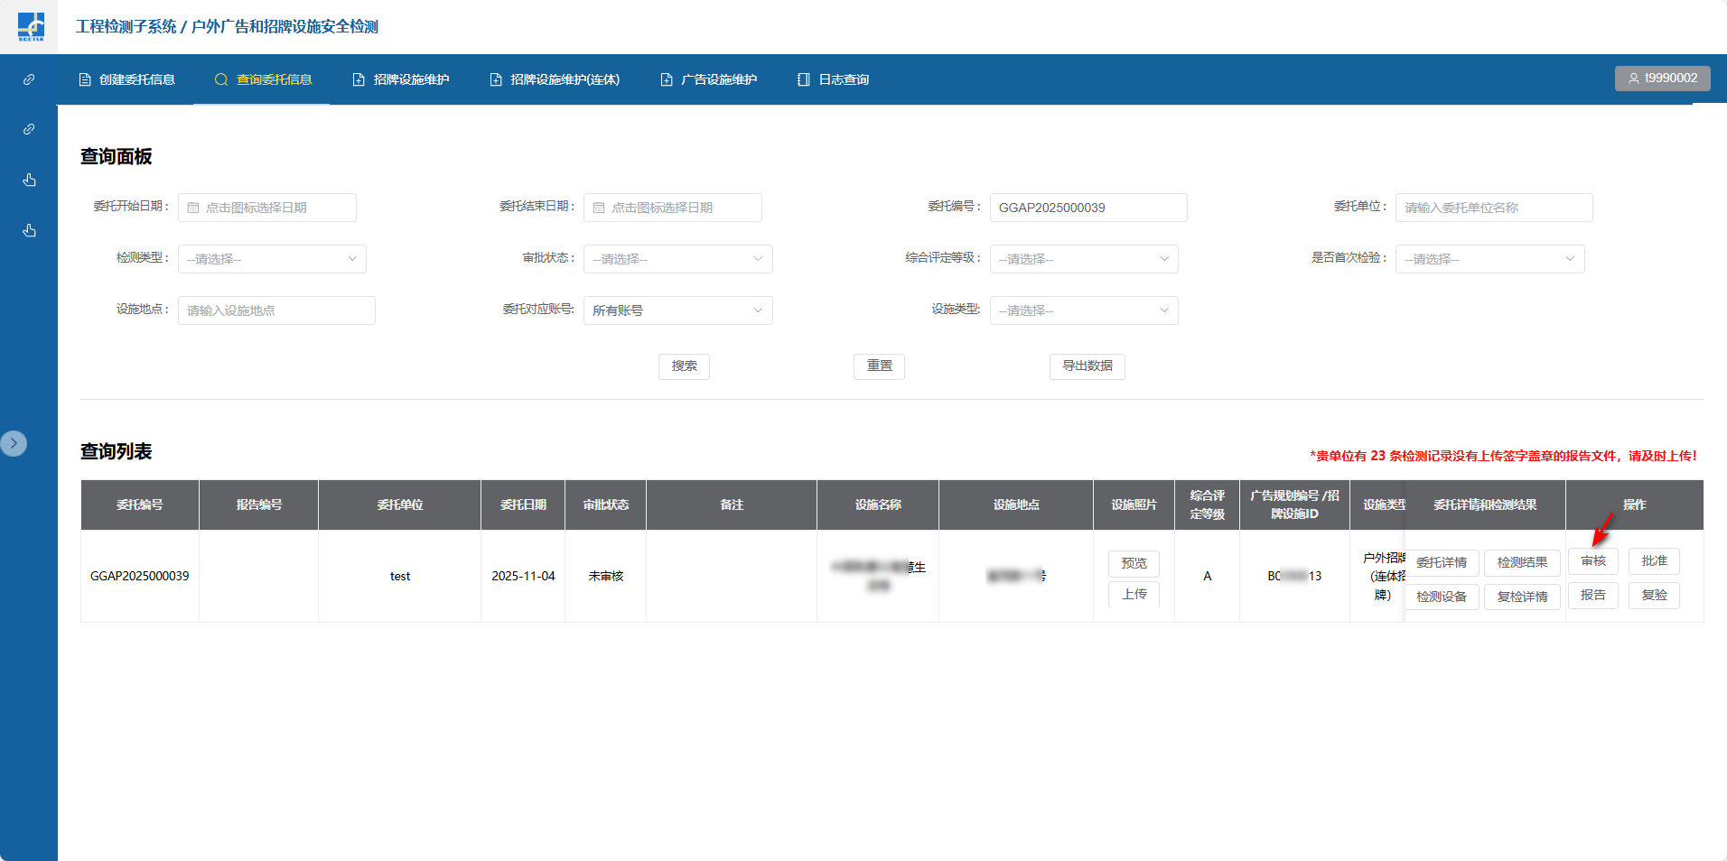The height and width of the screenshot is (861, 1727).
Task: Click 审核 button for GGAP2025000039
Action: coord(1592,561)
